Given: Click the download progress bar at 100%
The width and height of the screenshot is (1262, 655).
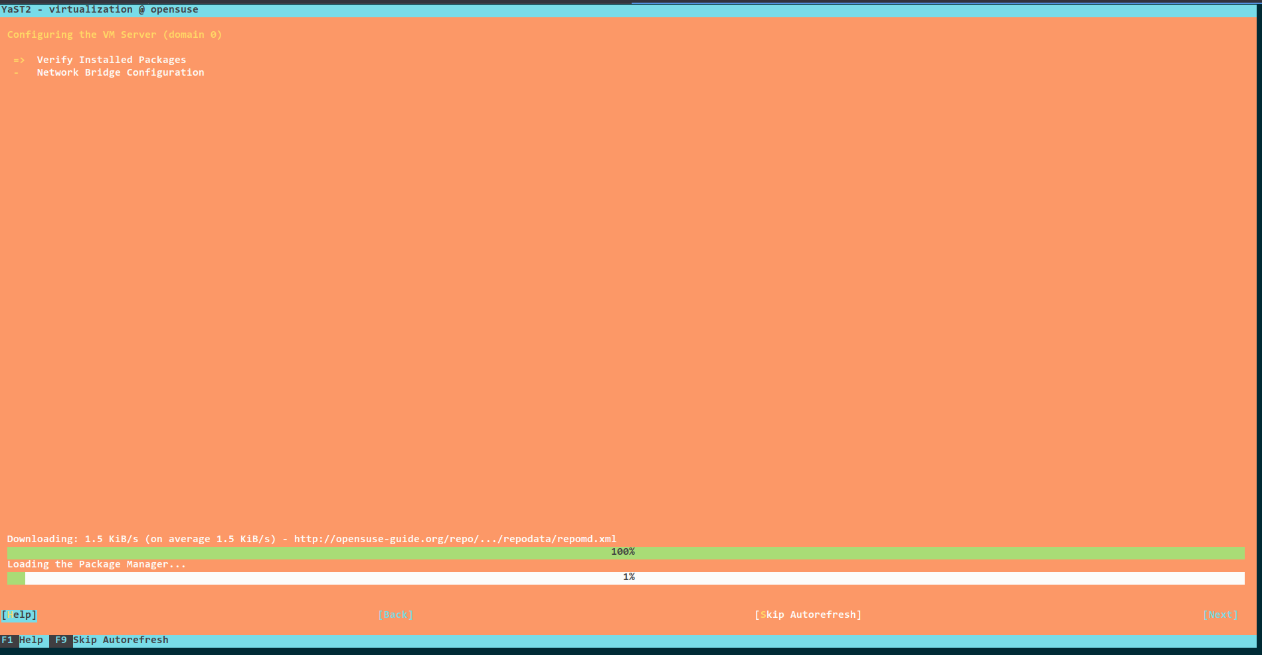Looking at the screenshot, I should pyautogui.click(x=626, y=553).
